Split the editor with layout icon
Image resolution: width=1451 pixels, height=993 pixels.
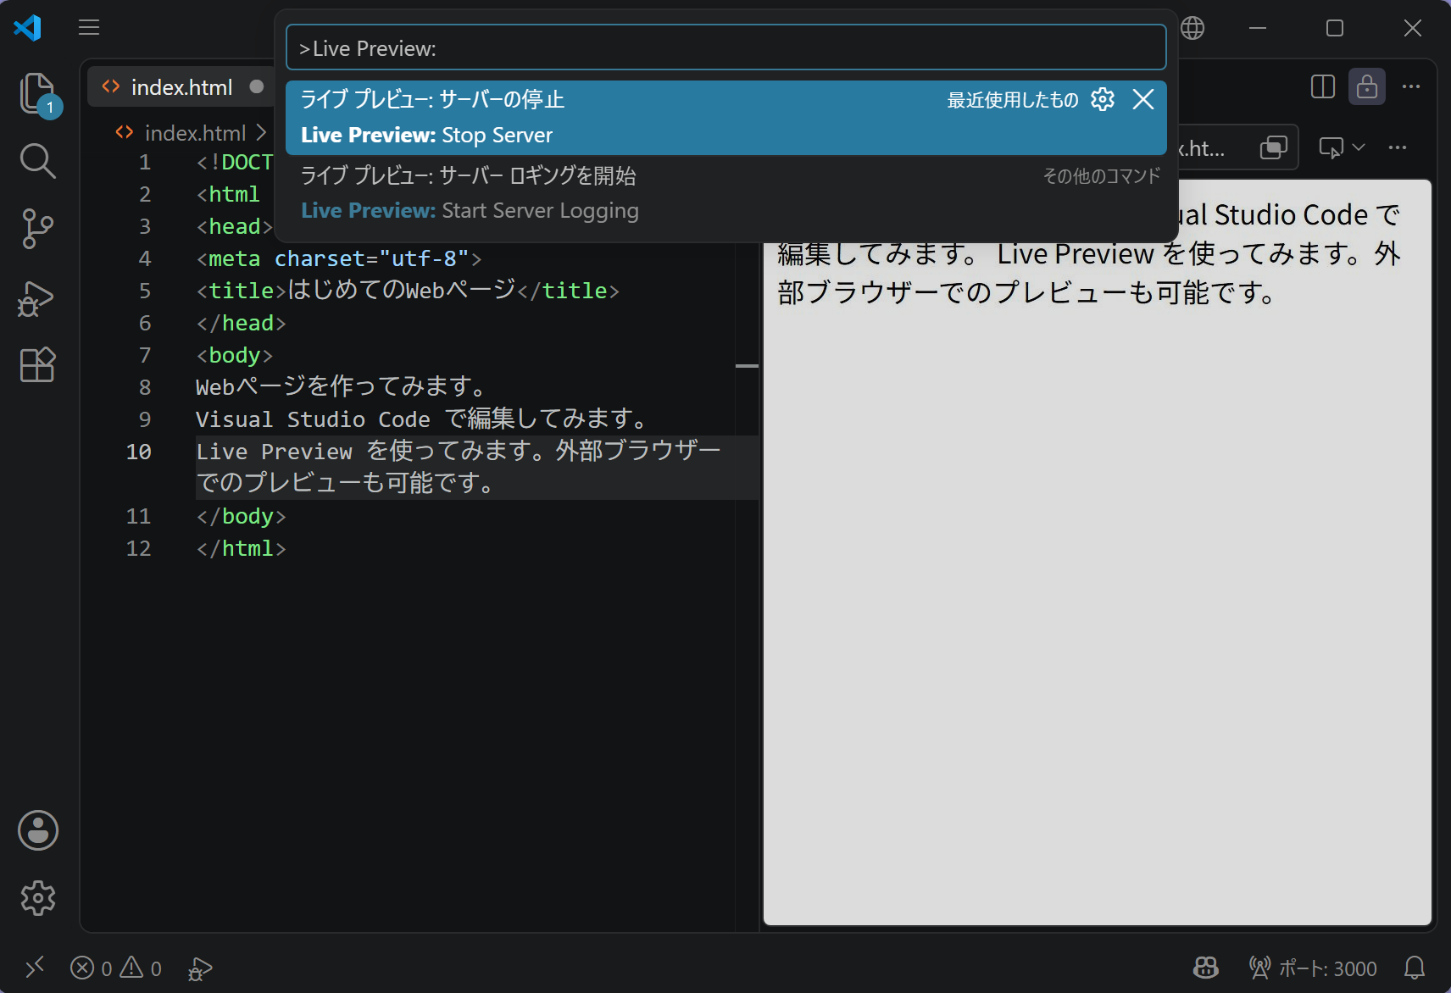tap(1323, 86)
